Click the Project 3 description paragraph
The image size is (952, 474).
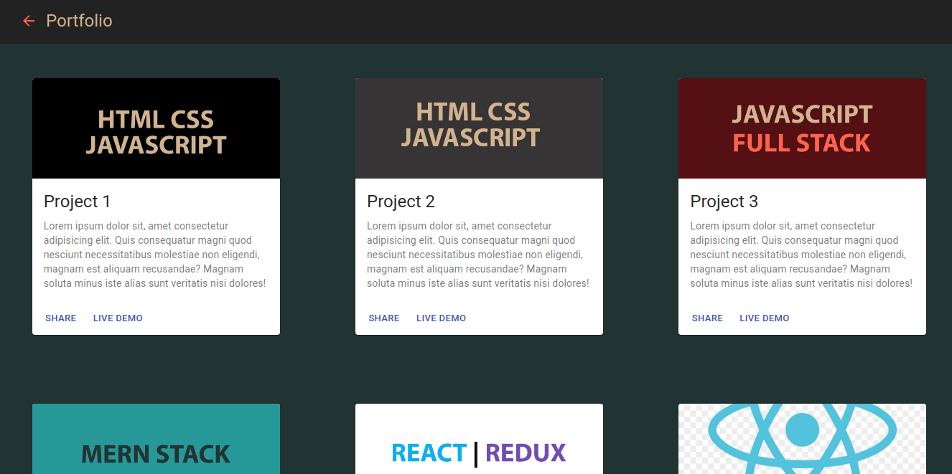tap(801, 255)
